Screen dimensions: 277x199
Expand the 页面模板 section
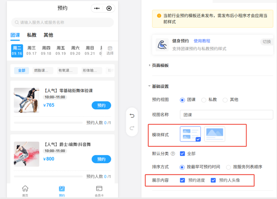[x=150, y=65]
